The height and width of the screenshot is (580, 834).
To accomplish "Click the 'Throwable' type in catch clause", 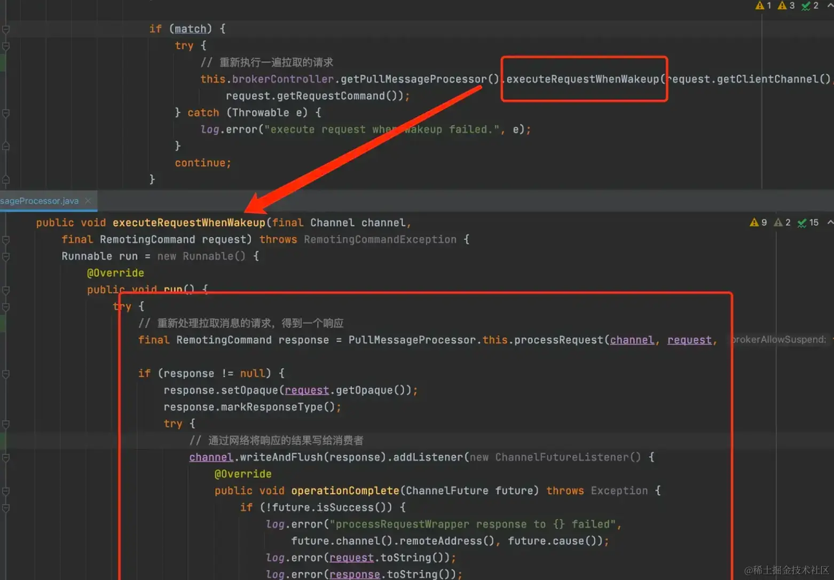I will click(x=261, y=113).
